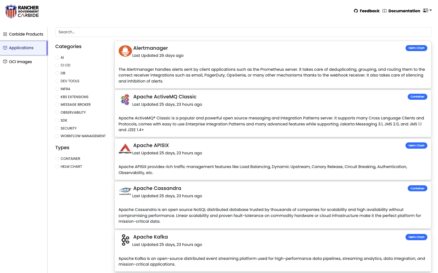Click the book icon beside Documentation
The height and width of the screenshot is (273, 438).
coord(384,11)
